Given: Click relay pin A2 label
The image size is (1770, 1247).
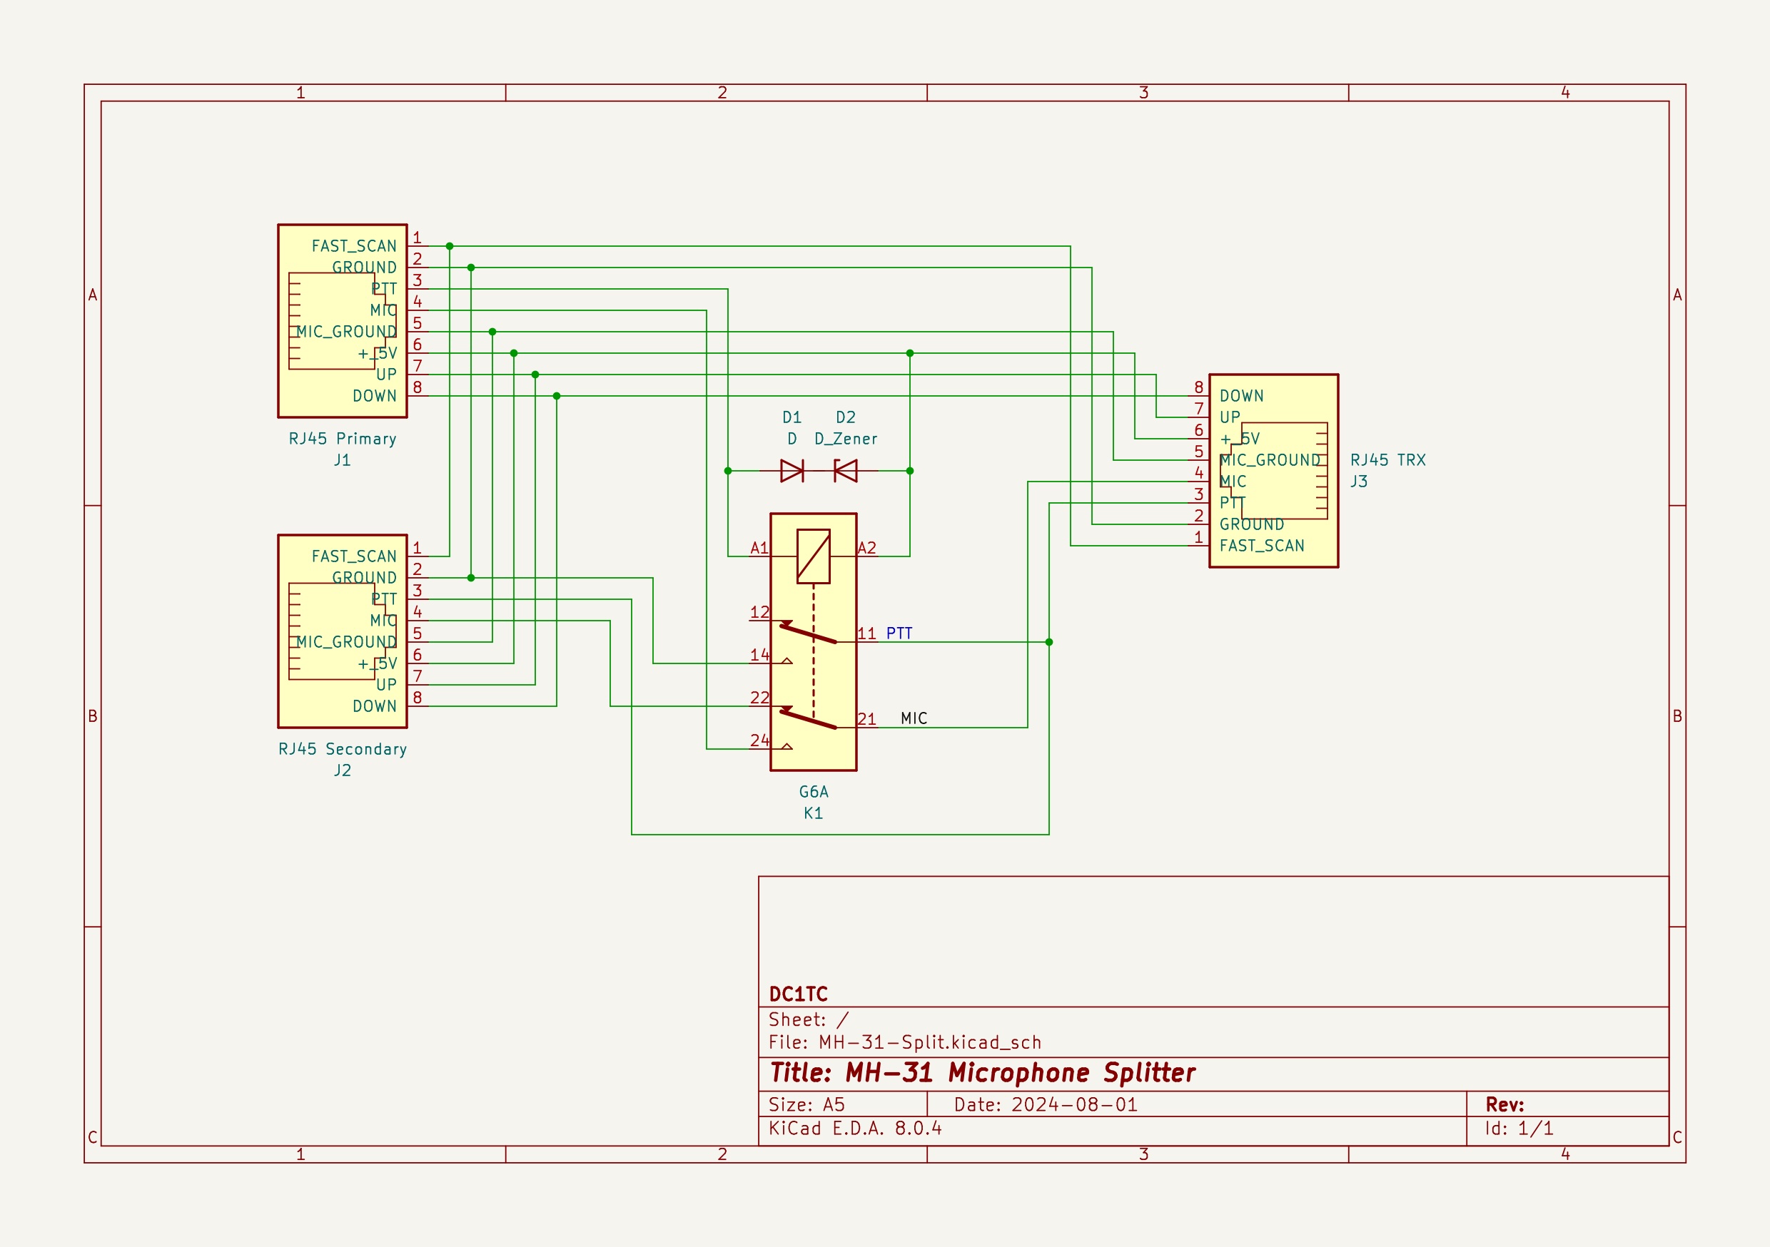Looking at the screenshot, I should (x=867, y=548).
